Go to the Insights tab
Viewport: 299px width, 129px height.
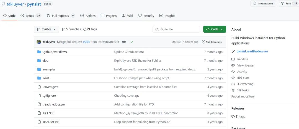pyautogui.click(x=167, y=16)
